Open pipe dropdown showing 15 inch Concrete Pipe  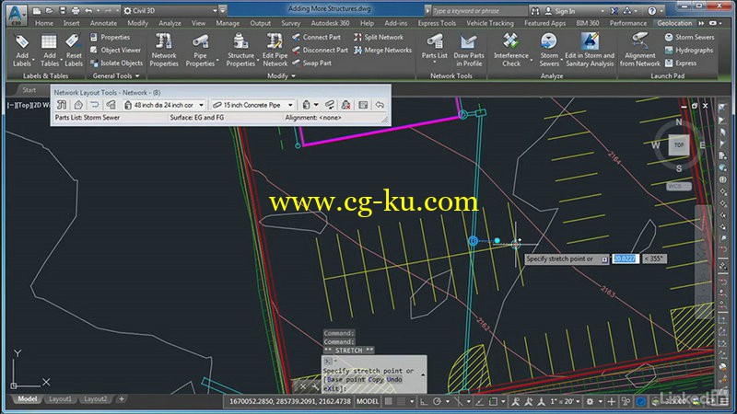point(252,105)
